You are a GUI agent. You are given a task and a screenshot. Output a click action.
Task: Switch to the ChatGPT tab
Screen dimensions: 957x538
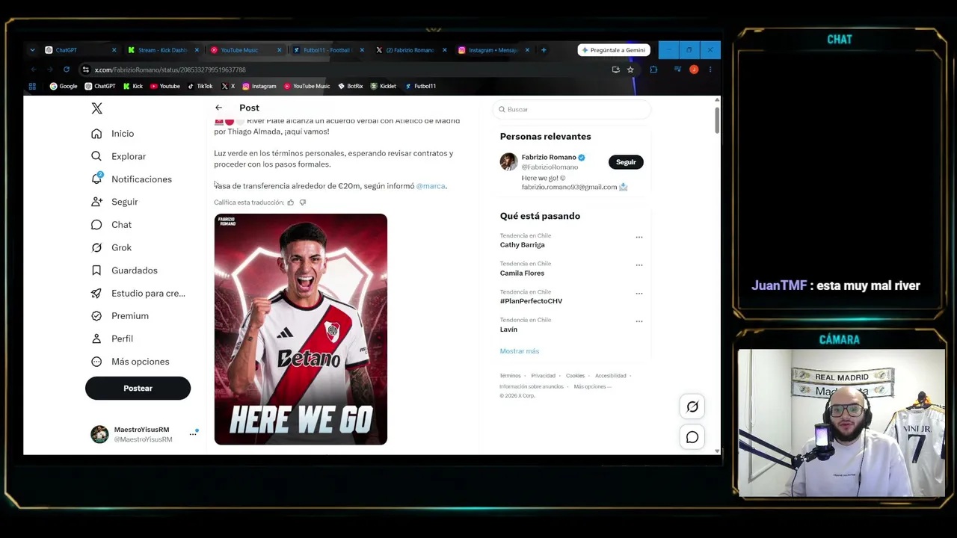pos(79,50)
